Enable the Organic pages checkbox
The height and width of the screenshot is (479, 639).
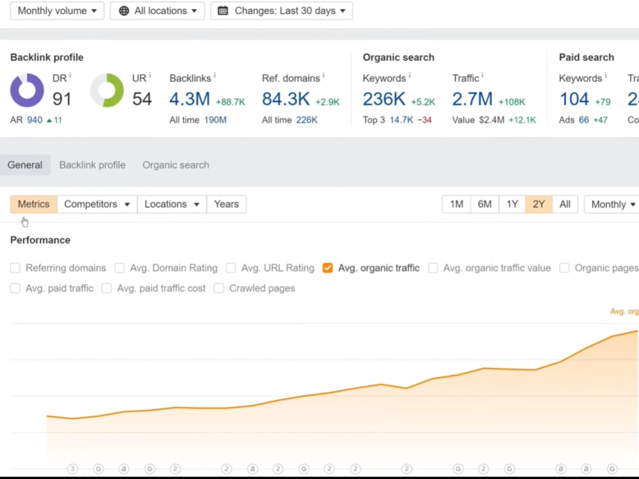coord(564,268)
